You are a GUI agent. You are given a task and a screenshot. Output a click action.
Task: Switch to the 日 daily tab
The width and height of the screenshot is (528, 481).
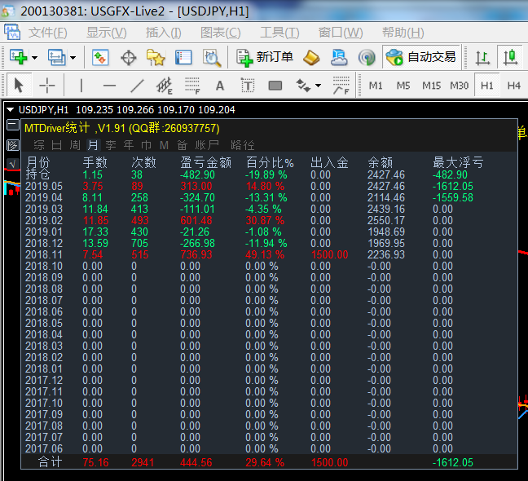click(56, 145)
